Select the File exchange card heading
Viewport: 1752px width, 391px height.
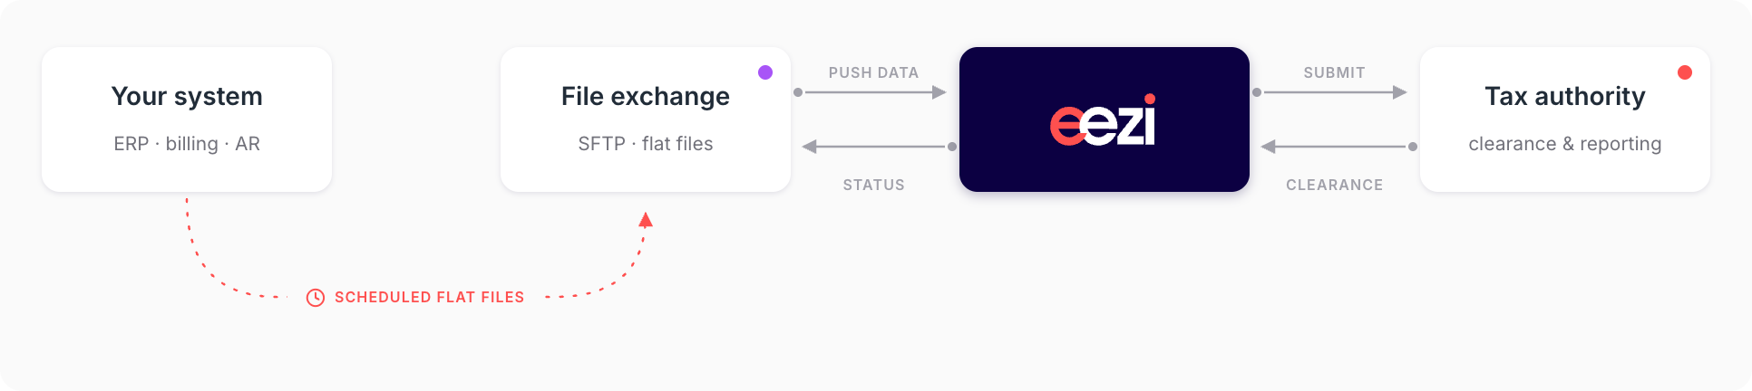tap(646, 96)
